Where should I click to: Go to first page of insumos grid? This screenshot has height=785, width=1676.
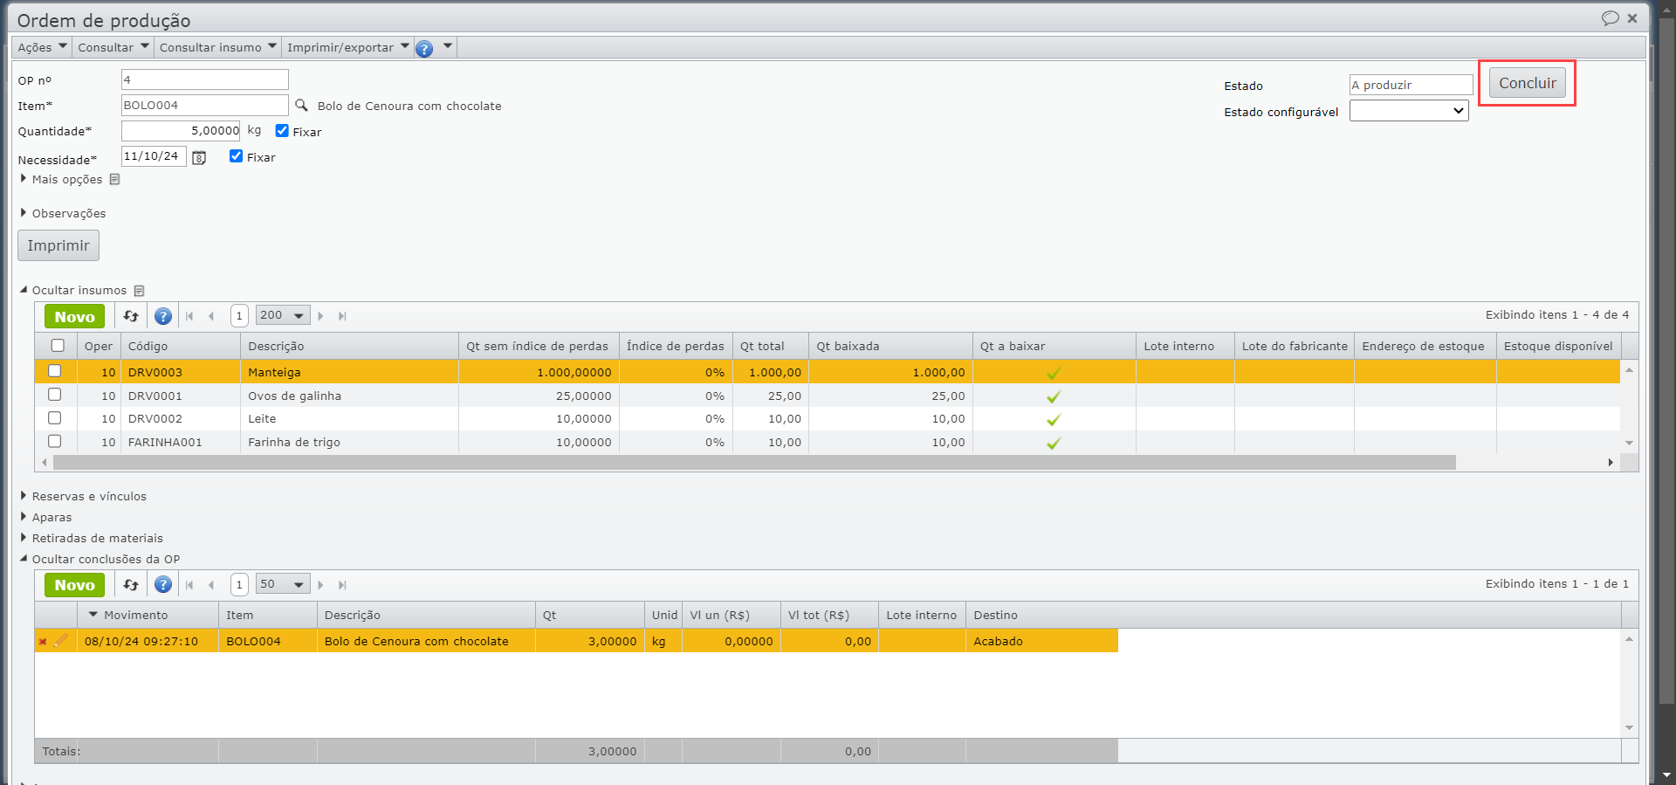point(189,316)
